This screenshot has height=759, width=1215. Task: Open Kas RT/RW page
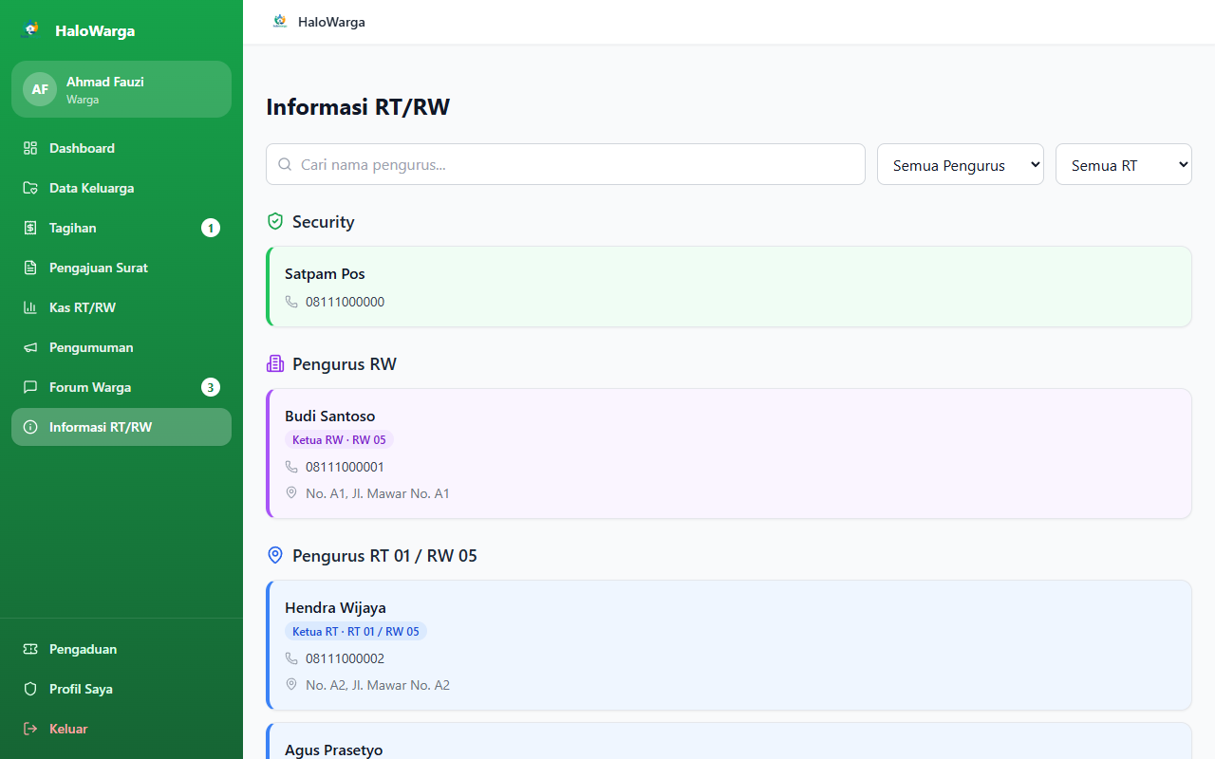coord(121,307)
